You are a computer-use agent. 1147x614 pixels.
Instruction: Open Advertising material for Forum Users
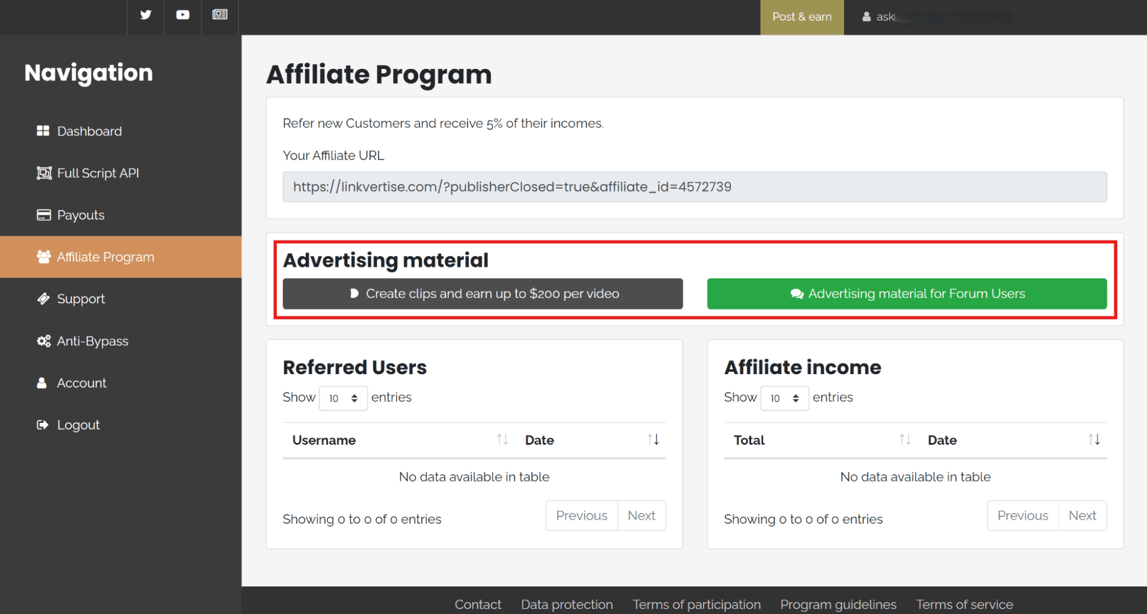[x=907, y=294]
